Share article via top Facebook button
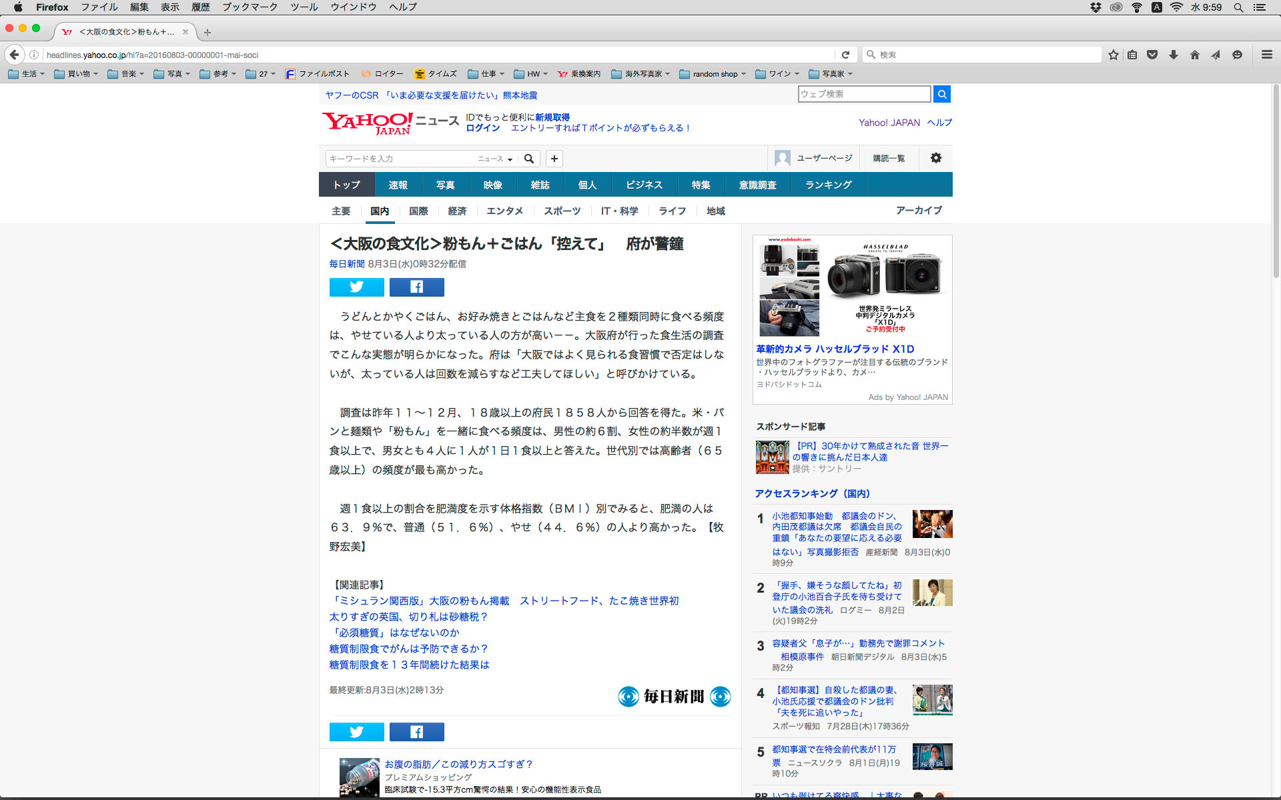The height and width of the screenshot is (800, 1281). click(x=416, y=287)
